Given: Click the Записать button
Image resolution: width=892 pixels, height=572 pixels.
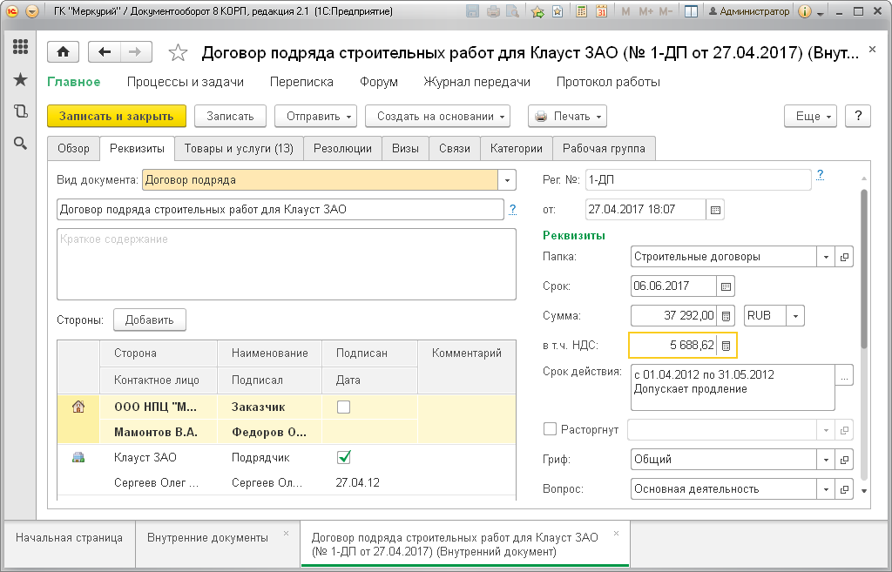Looking at the screenshot, I should pyautogui.click(x=230, y=116).
